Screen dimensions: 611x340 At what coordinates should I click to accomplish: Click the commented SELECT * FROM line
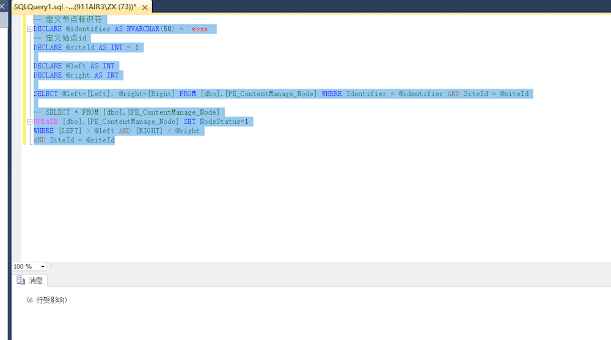[131, 112]
